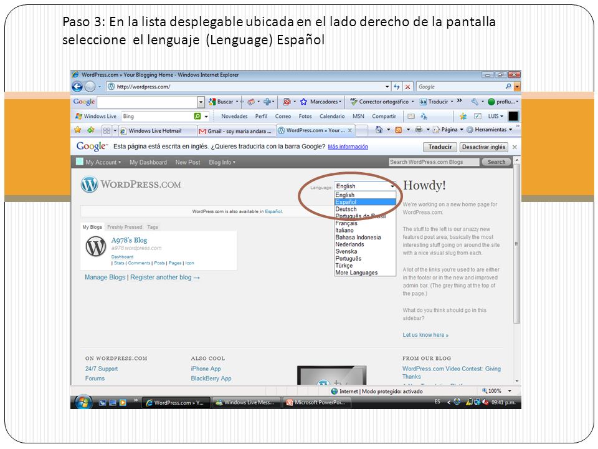
Task: Click New Post in admin bar
Action: (x=187, y=162)
